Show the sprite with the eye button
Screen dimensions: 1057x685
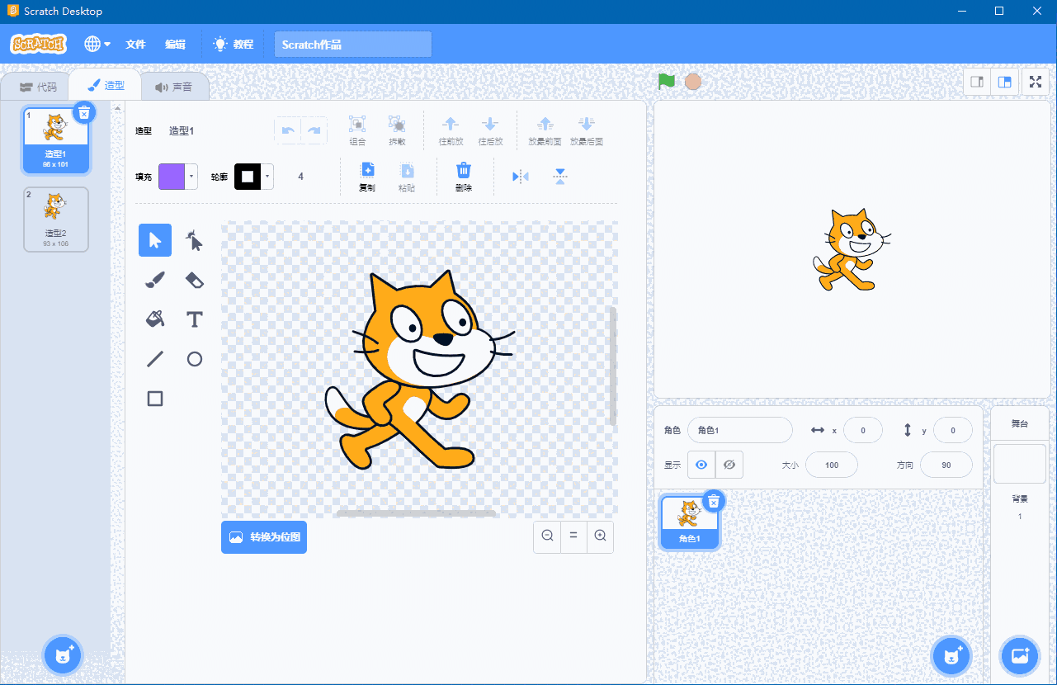point(701,465)
